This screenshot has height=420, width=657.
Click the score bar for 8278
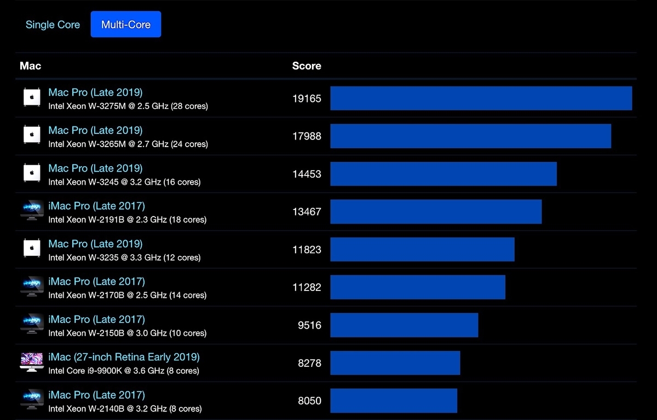[x=395, y=363]
